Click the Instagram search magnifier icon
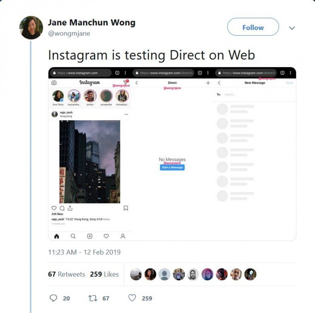The height and width of the screenshot is (313, 315). click(x=73, y=236)
